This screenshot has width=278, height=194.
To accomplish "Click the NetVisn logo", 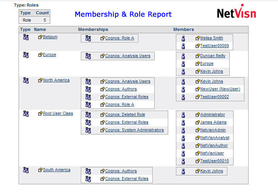I will click(237, 11).
